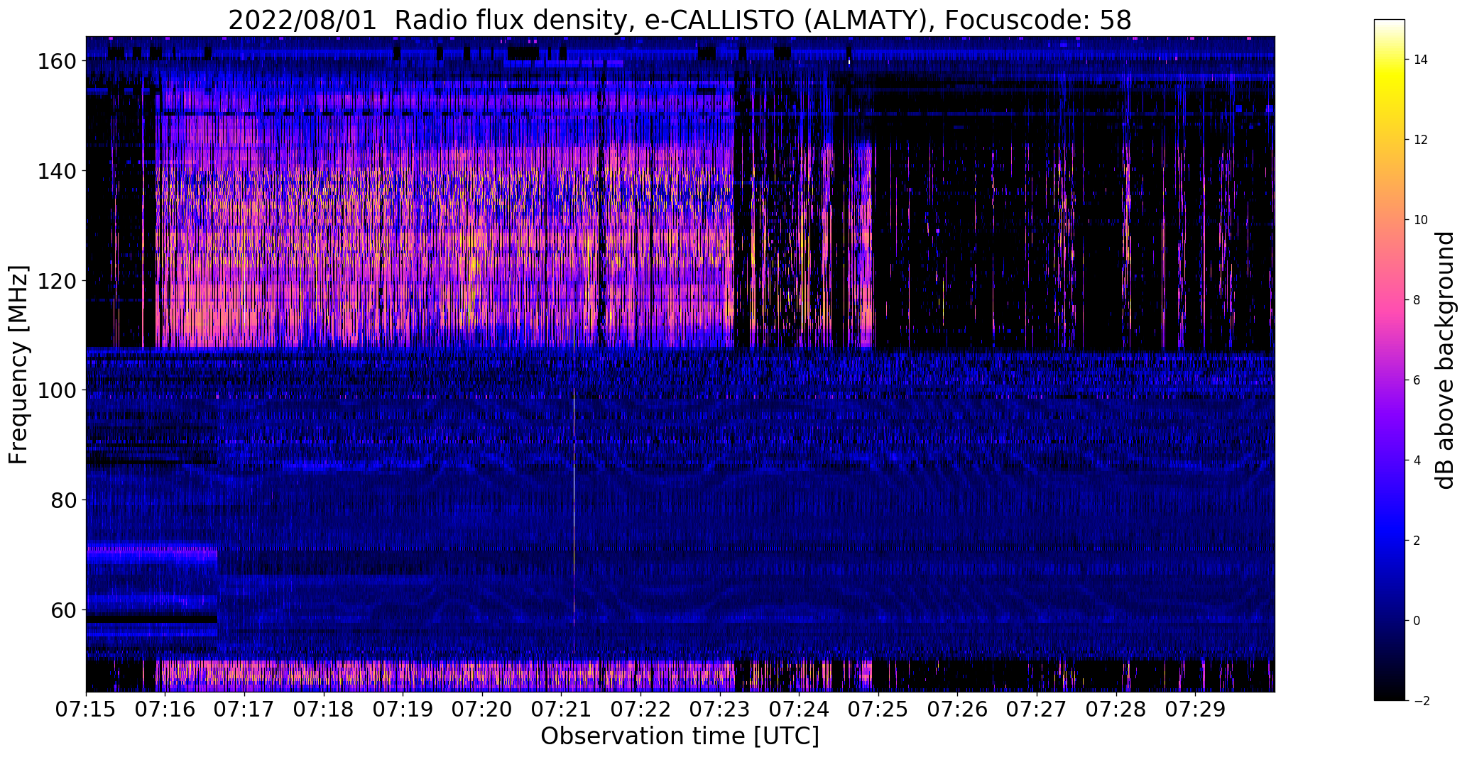This screenshot has width=1467, height=757.
Task: Click the colorbar tick label 6
Action: click(x=1417, y=380)
